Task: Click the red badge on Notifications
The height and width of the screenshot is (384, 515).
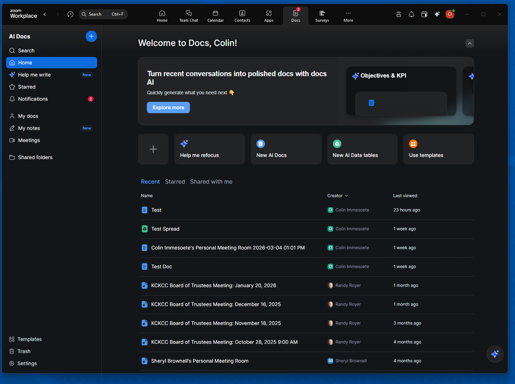Action: pos(90,99)
